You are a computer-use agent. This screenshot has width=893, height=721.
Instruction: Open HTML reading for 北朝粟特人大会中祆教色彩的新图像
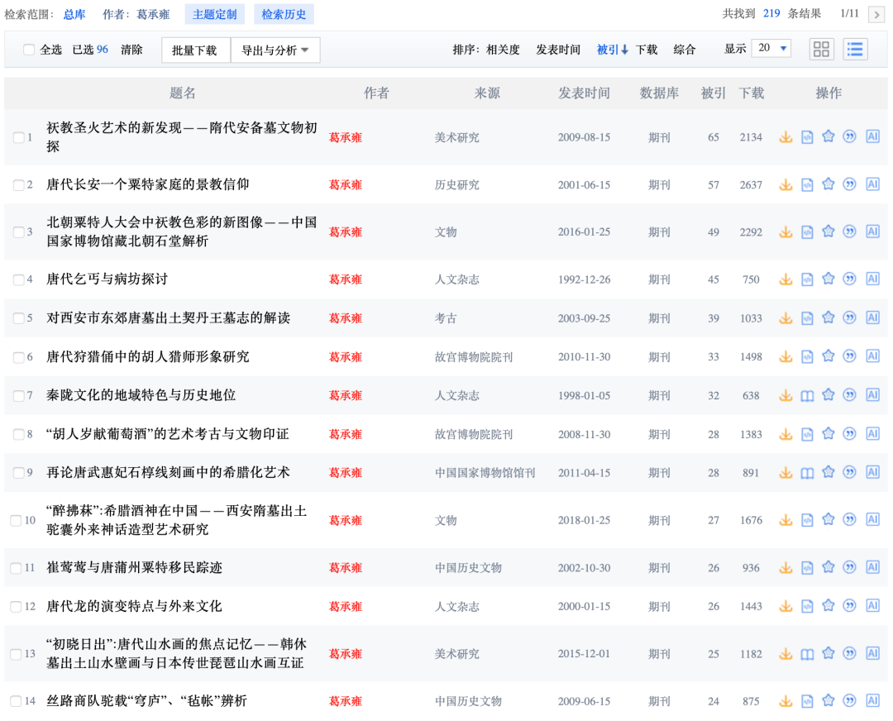point(807,232)
